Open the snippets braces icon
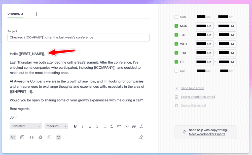 click(x=31, y=137)
